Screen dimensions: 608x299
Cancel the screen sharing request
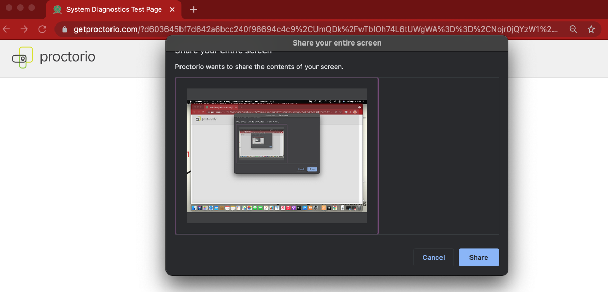(434, 257)
